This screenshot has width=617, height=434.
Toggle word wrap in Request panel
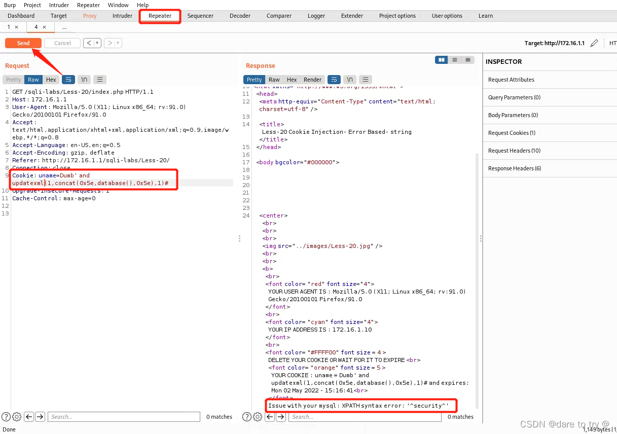(68, 80)
